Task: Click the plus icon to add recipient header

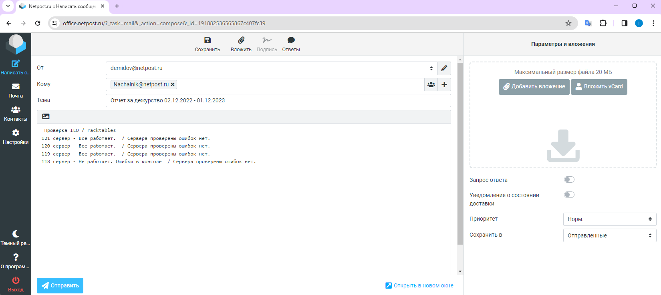Action: click(444, 85)
